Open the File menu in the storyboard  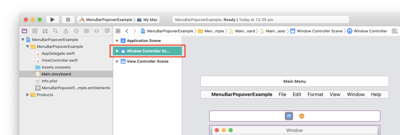[x=282, y=95]
